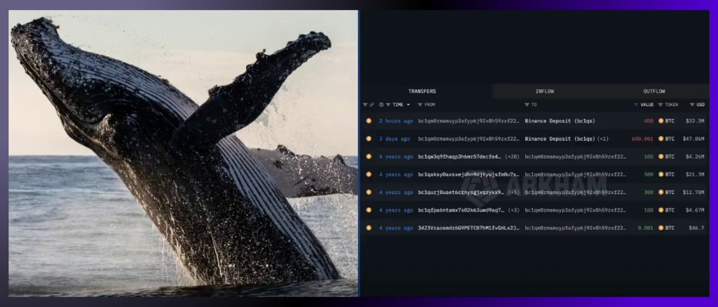Open the USD column filter icon
Image resolution: width=718 pixels, height=307 pixels.
click(692, 105)
